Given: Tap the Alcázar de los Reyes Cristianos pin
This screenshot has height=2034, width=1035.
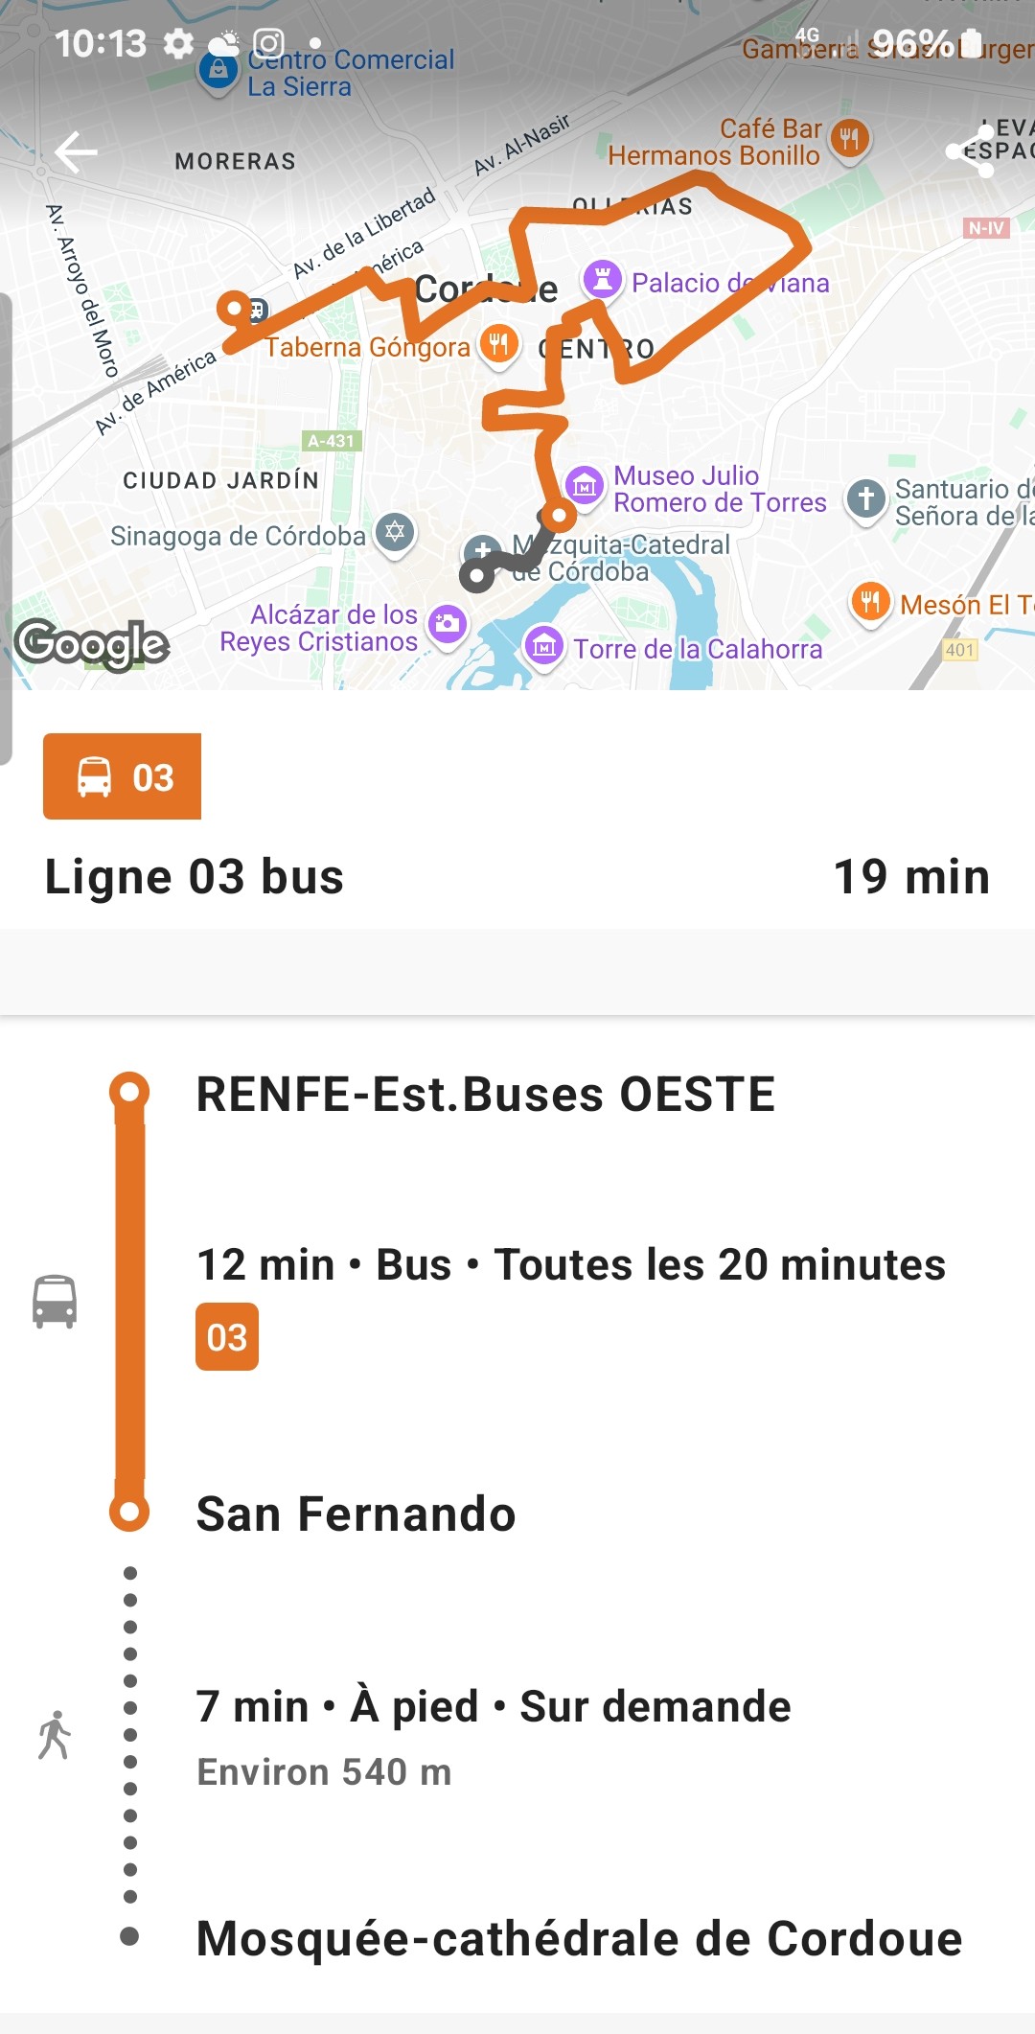Looking at the screenshot, I should tap(447, 626).
